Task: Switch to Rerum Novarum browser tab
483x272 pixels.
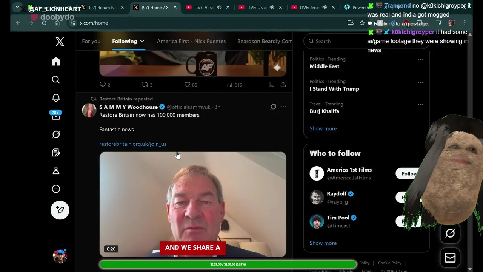Action: [x=102, y=7]
